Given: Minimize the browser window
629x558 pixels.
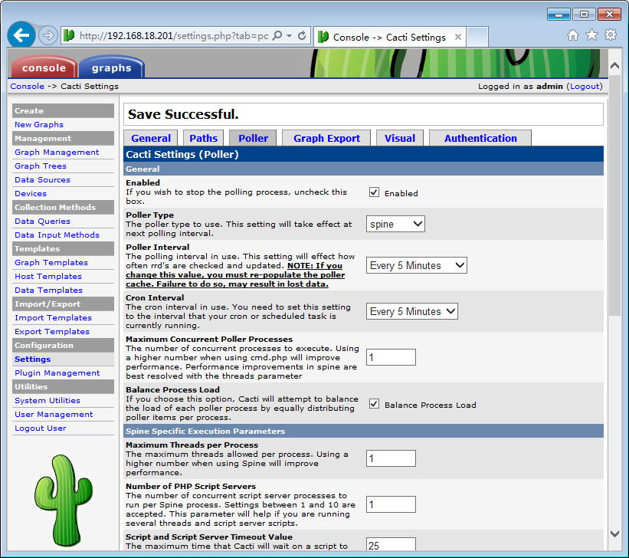Looking at the screenshot, I should [x=559, y=15].
